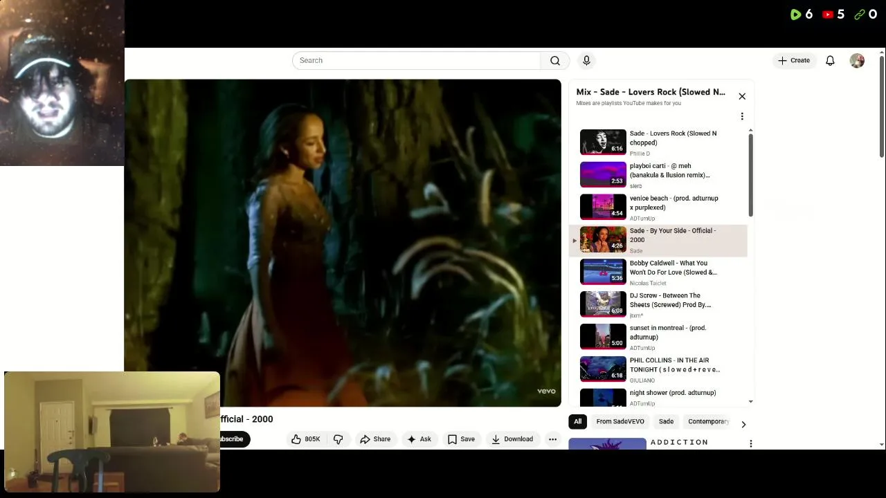
Task: Open GIULIANO channel name
Action: coord(642,380)
